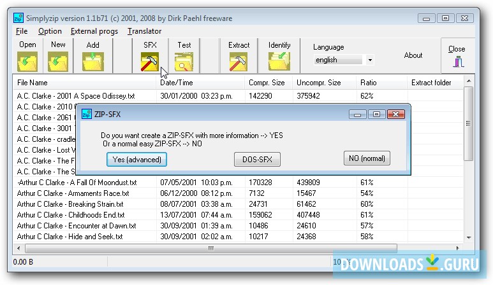Click the Close exit door icon
This screenshot has width=493, height=285.
pyautogui.click(x=459, y=62)
